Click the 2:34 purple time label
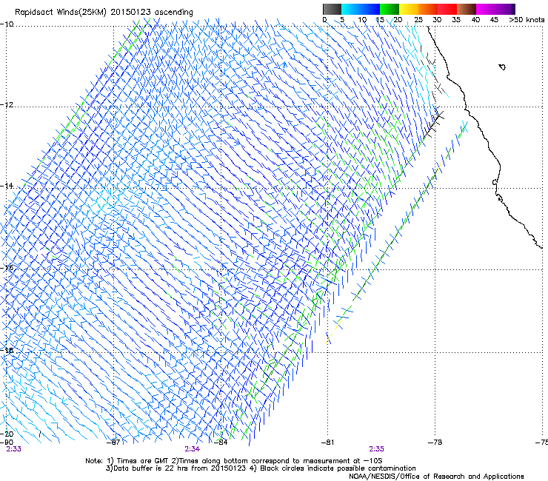 tap(193, 449)
